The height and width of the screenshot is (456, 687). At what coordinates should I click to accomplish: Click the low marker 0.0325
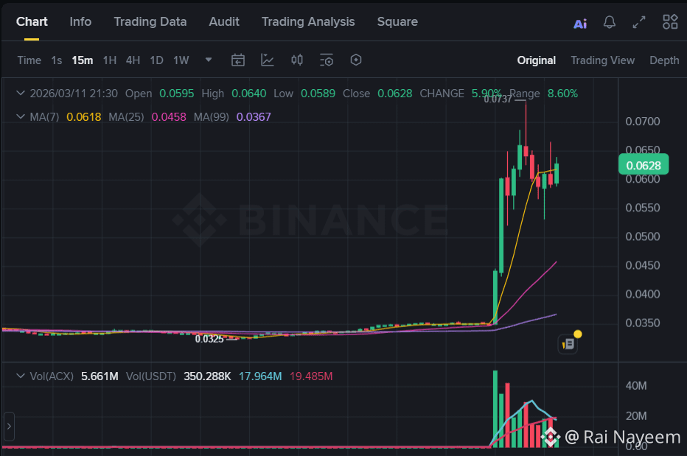click(209, 339)
